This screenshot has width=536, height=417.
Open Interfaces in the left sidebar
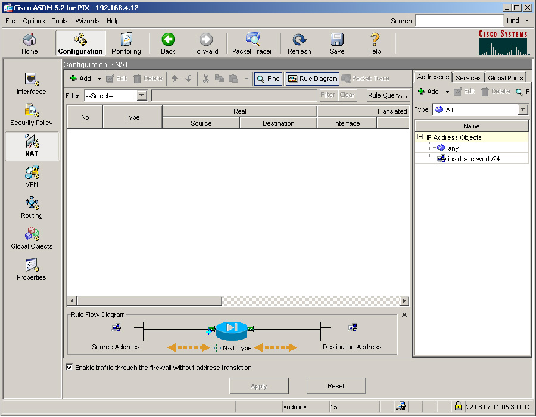[32, 84]
